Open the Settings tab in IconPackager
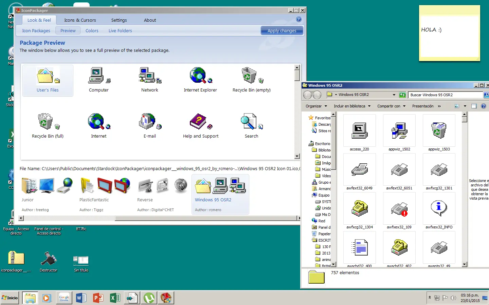Viewport: 489px width, 305px height. click(x=119, y=20)
